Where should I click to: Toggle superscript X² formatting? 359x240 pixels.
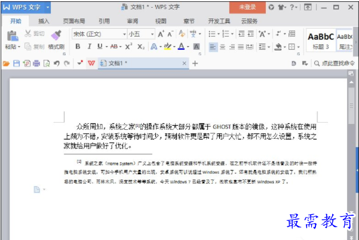click(128, 46)
